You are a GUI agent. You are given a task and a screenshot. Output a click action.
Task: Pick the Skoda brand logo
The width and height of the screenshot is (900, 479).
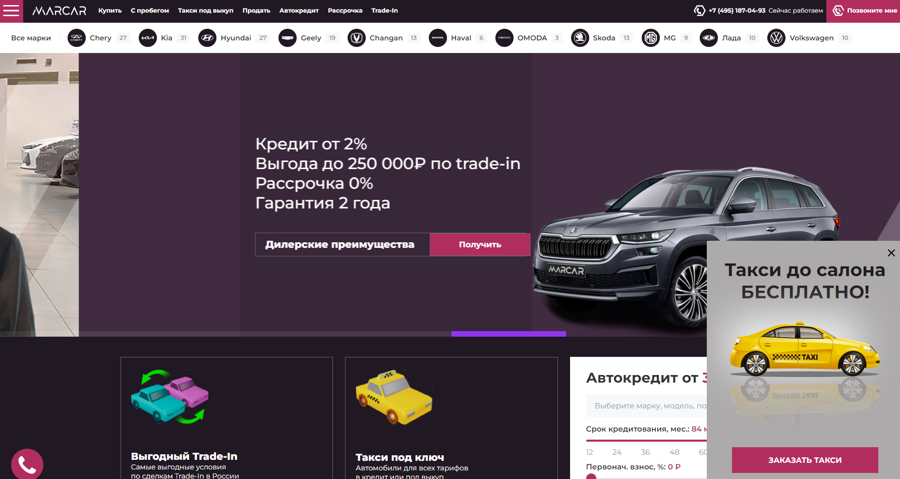coord(580,38)
